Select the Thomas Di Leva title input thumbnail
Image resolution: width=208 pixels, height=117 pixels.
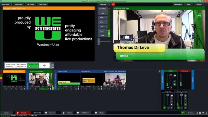pyautogui.click(x=69, y=79)
